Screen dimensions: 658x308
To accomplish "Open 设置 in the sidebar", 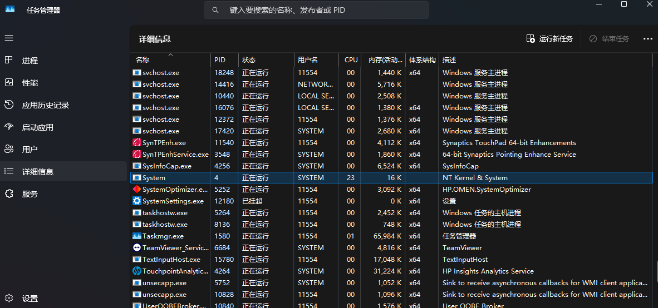I will click(x=63, y=299).
